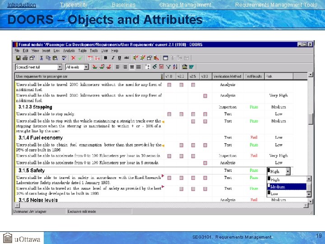The image size is (325, 244).
Task: Go to the Introduction slide link
Action: point(22,5)
